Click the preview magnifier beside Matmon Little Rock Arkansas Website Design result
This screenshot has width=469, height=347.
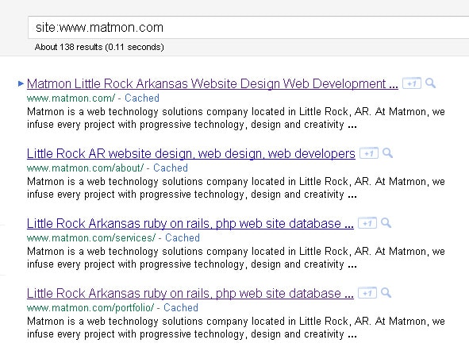click(x=430, y=83)
